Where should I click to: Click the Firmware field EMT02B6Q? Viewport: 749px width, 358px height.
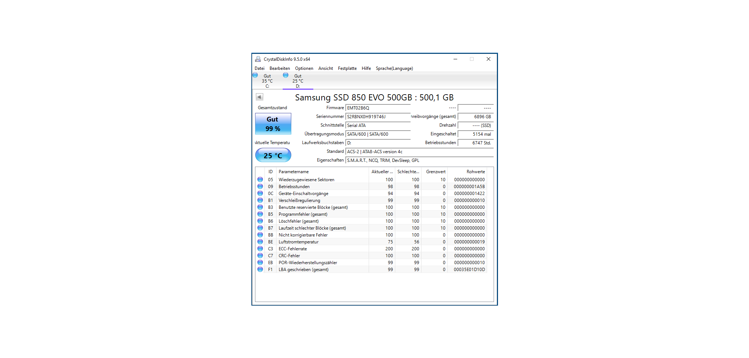click(378, 108)
